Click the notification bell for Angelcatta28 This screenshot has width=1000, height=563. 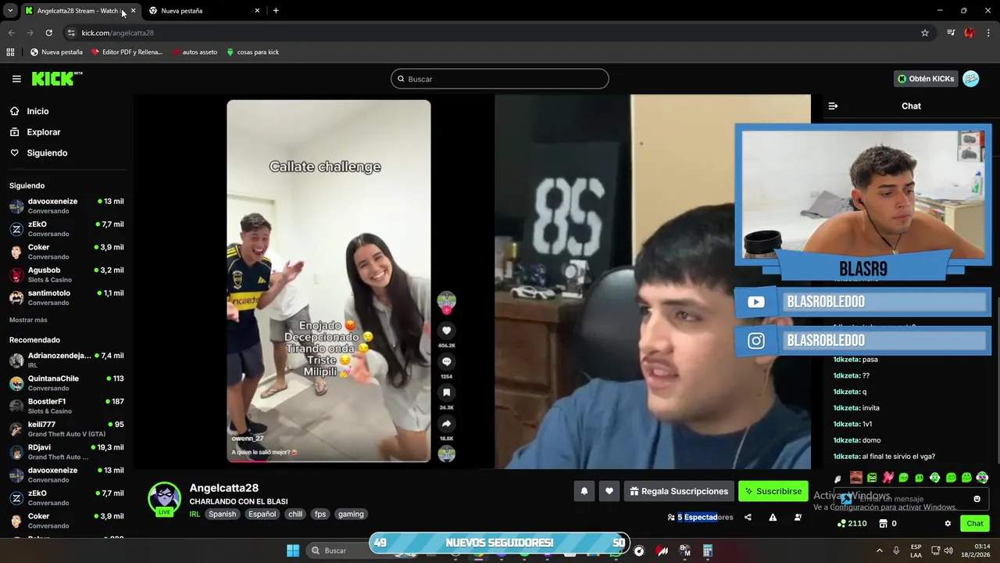click(x=584, y=491)
